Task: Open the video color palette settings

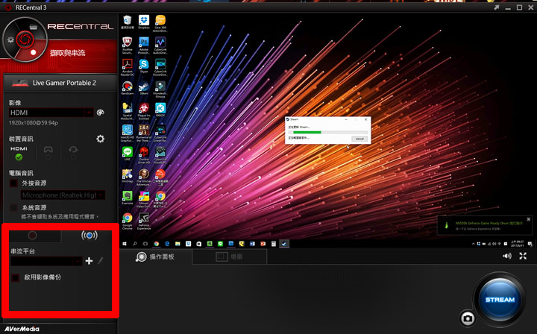Action: 101,113
